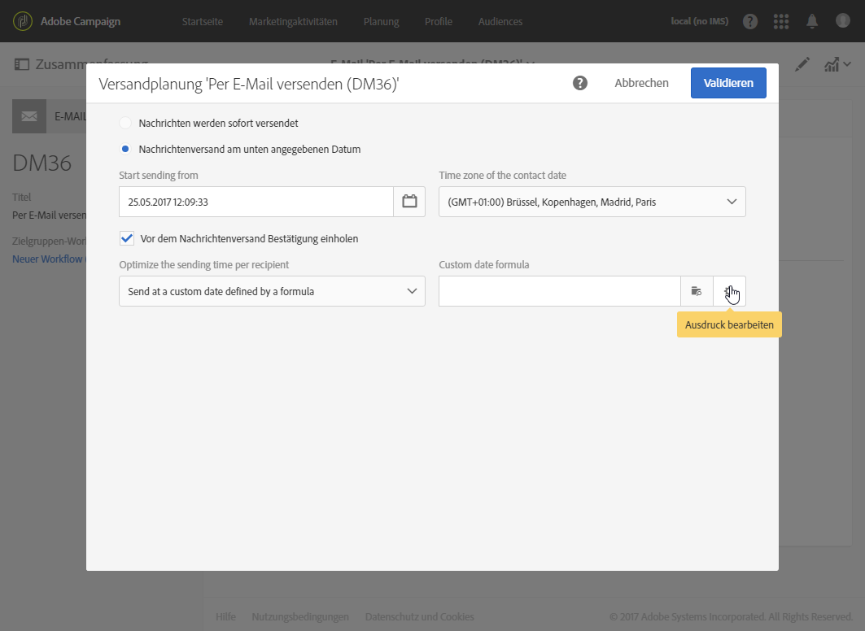Viewport: 865px width, 631px height.
Task: Open the 'Optimize the sending time' dropdown
Action: [272, 291]
